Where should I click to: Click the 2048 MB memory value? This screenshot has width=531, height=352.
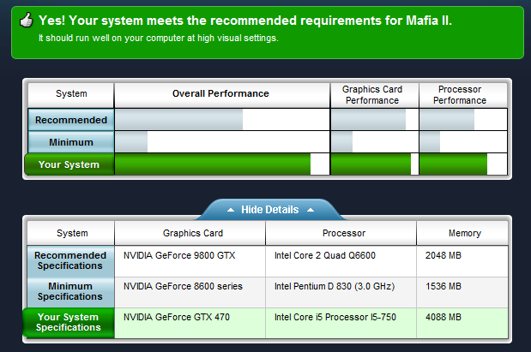coord(444,255)
